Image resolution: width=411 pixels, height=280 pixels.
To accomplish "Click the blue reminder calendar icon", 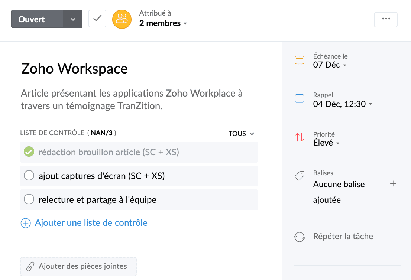I will coord(300,98).
